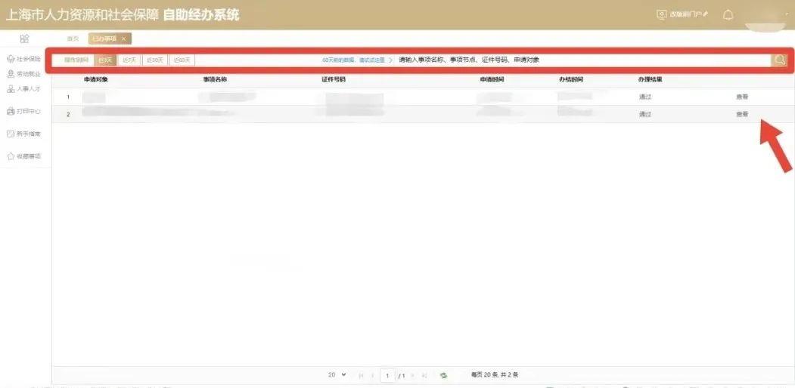This screenshot has width=795, height=388.
Task: Click 查看 for row 2
Action: pyautogui.click(x=742, y=114)
